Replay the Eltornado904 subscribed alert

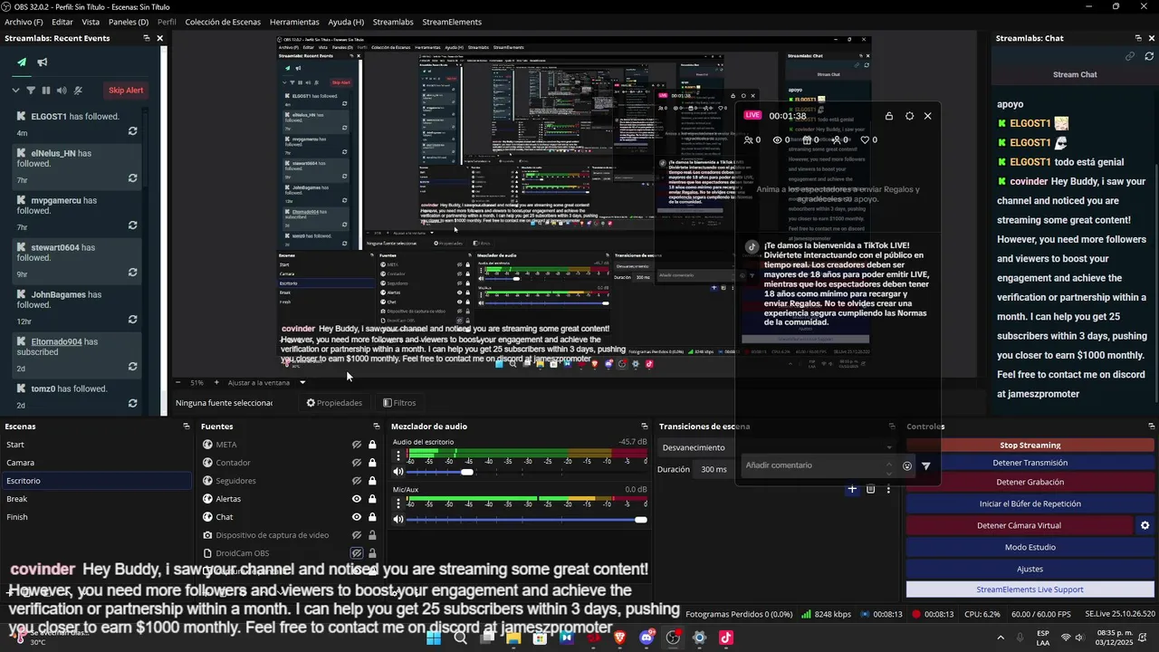point(132,367)
